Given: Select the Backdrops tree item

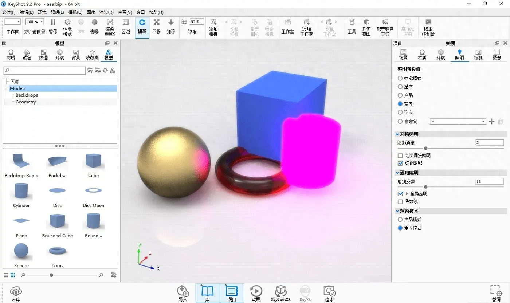Looking at the screenshot, I should [x=27, y=95].
